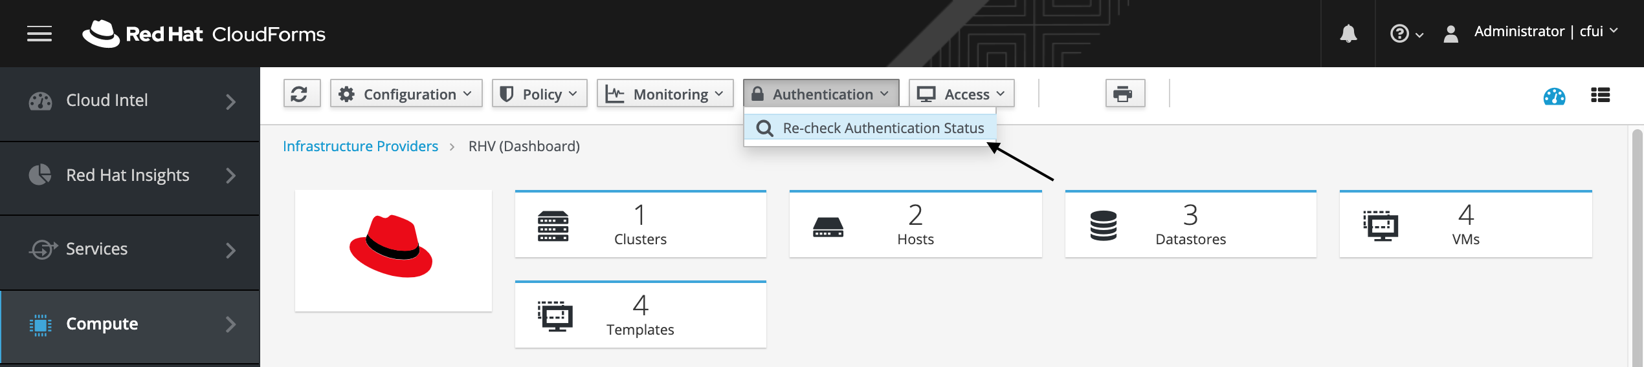The width and height of the screenshot is (1644, 367).
Task: Click the Compute chip icon
Action: pos(40,324)
